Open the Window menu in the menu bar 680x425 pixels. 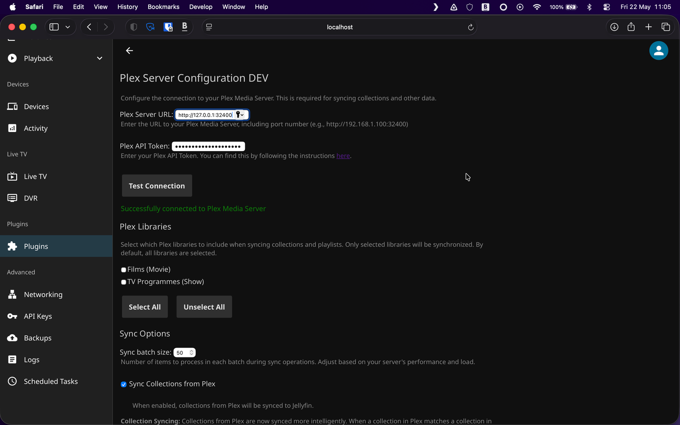[234, 7]
